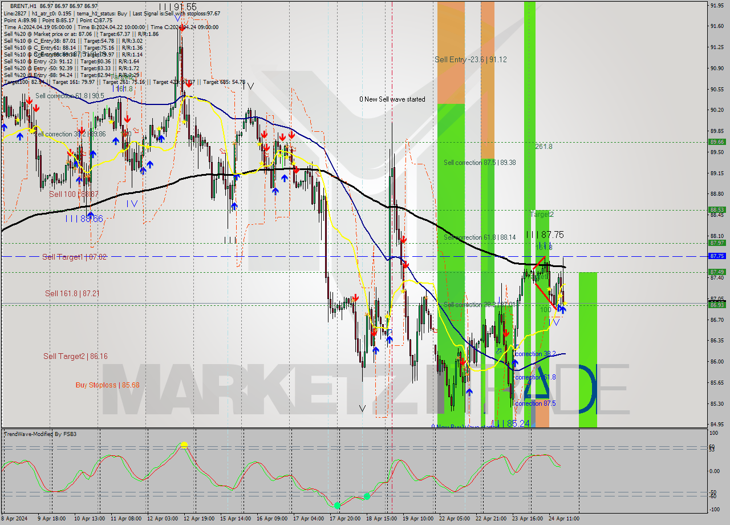Click the 'I I I 87.75' wave label
This screenshot has height=525, width=730.
(x=545, y=235)
